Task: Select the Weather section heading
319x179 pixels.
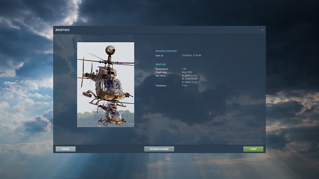Action: click(161, 65)
